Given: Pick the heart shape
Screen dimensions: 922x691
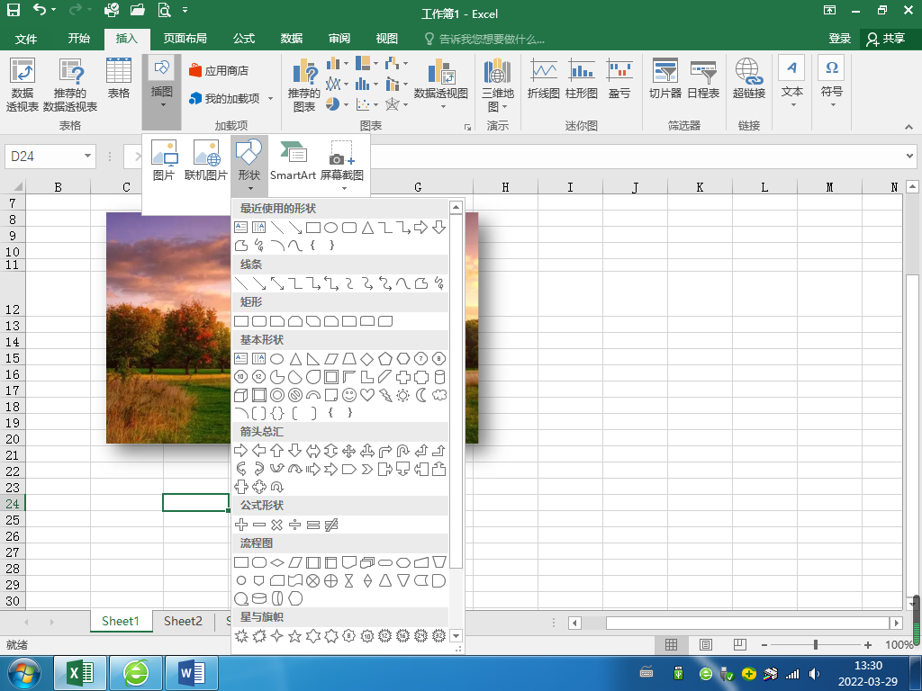Looking at the screenshot, I should [x=367, y=395].
